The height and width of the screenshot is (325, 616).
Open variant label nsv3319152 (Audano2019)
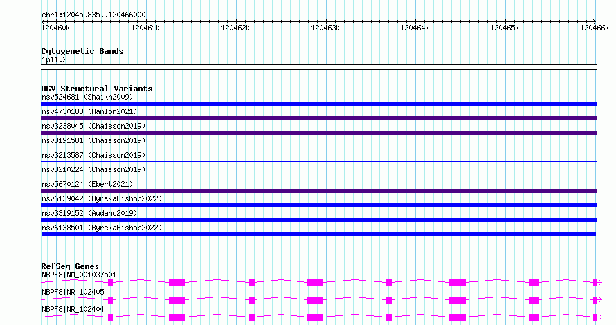click(89, 213)
